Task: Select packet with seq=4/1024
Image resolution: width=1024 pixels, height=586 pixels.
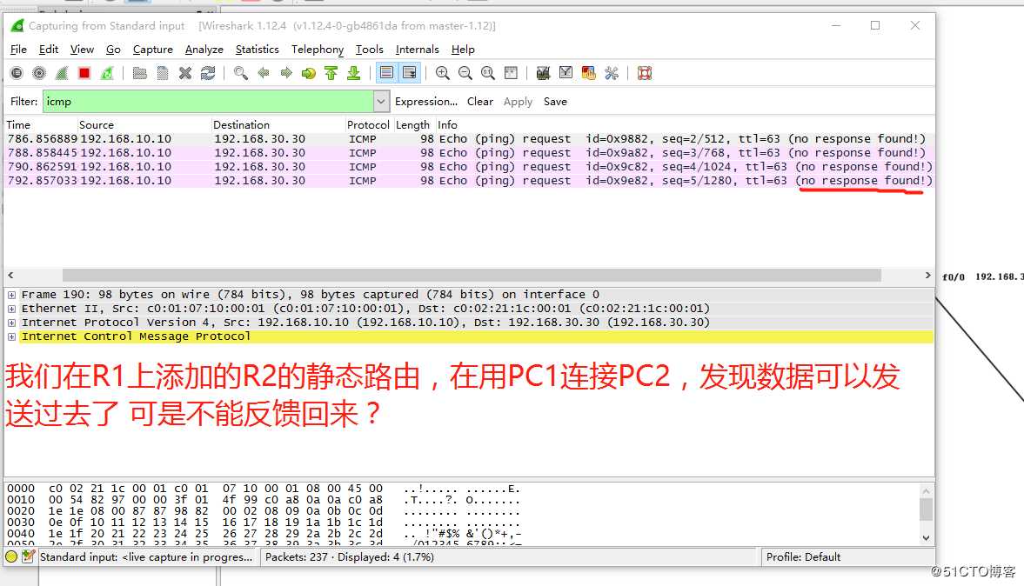Action: pyautogui.click(x=470, y=166)
